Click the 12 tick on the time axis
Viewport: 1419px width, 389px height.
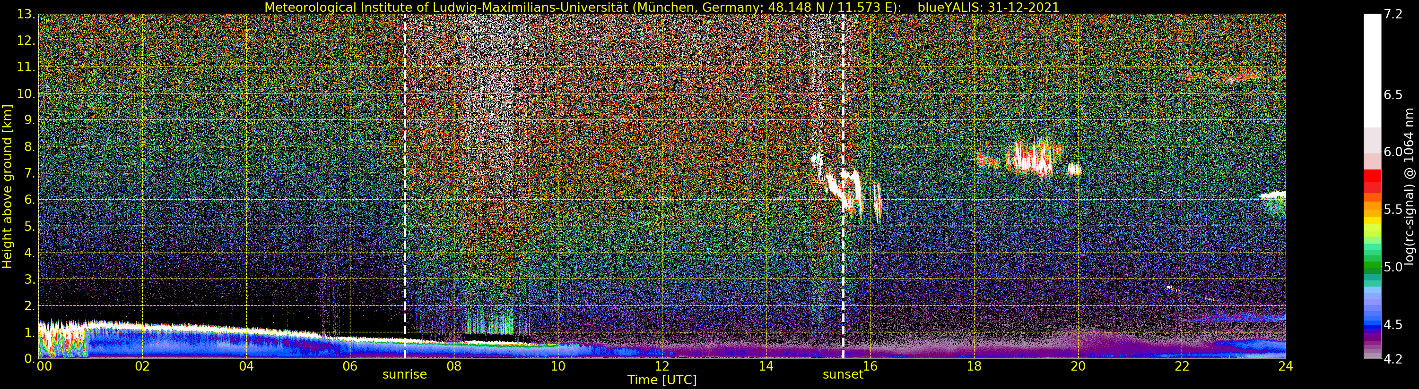point(662,366)
